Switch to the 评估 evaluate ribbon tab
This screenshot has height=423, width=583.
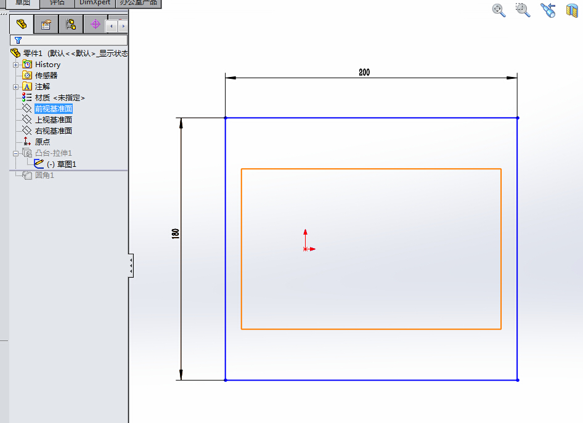pyautogui.click(x=57, y=3)
